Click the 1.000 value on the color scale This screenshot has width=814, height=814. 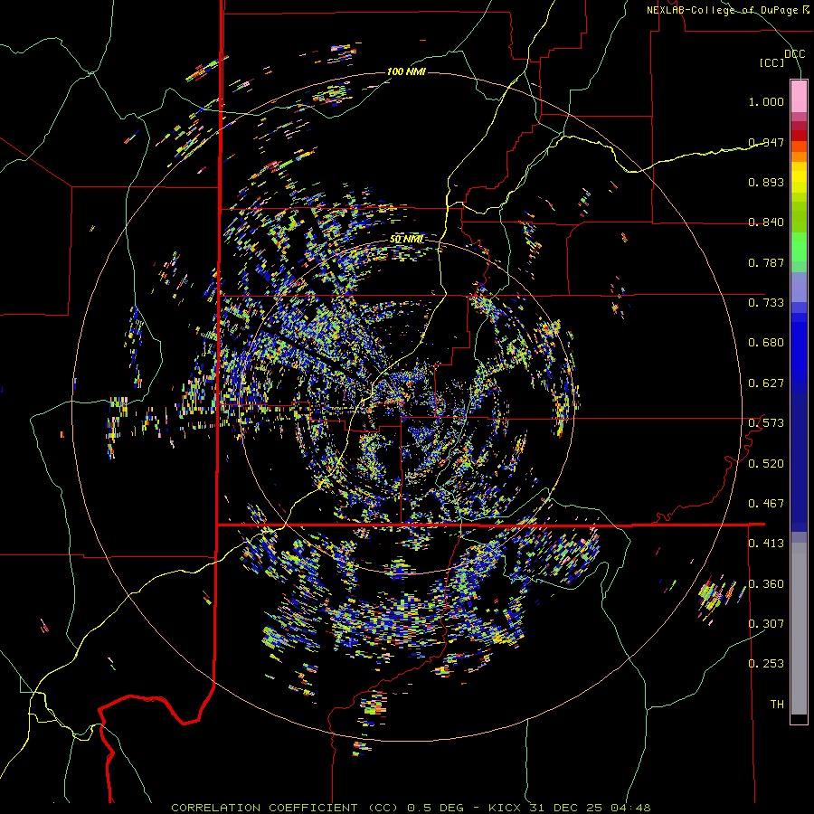(x=766, y=101)
